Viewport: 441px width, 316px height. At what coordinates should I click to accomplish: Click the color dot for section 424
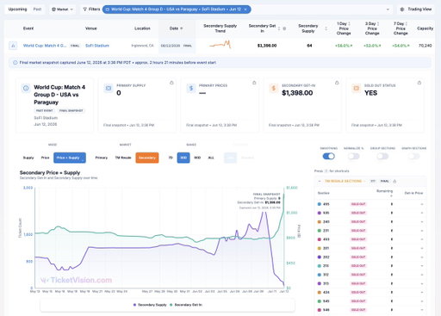pyautogui.click(x=320, y=293)
